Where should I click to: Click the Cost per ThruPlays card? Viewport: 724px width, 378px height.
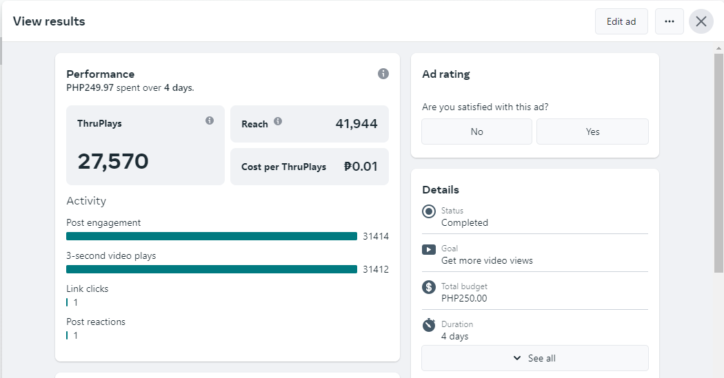(x=310, y=167)
